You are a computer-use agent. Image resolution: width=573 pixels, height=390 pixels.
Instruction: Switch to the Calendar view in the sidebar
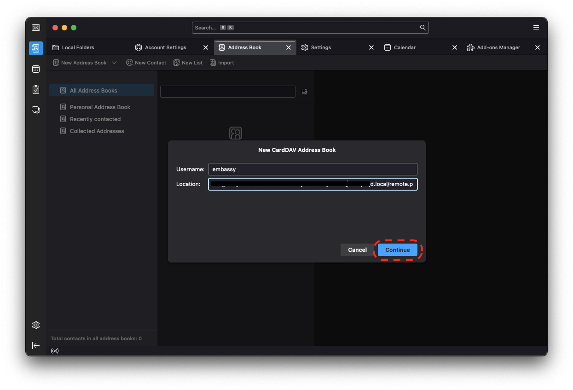pos(35,69)
